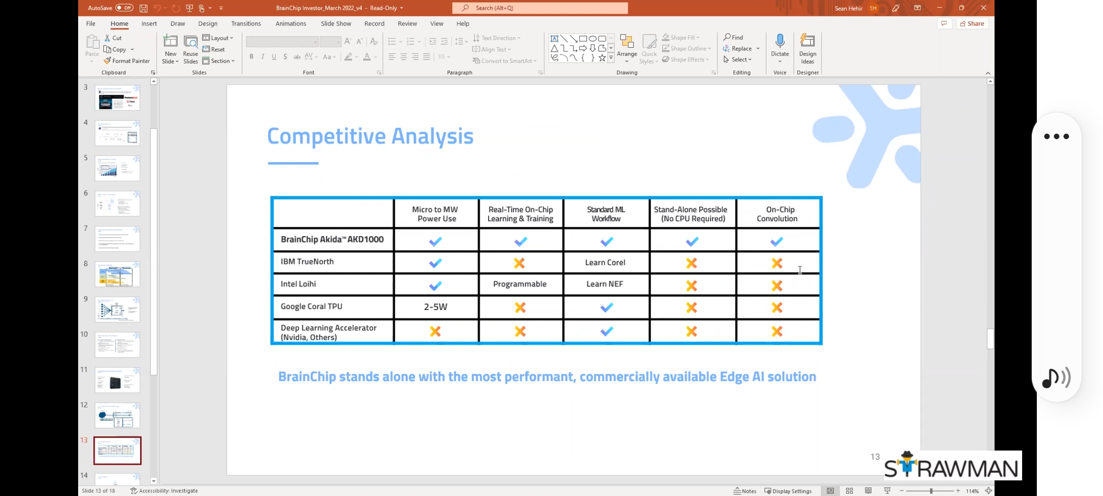Insert a New Slide icon
The width and height of the screenshot is (1103, 496).
click(170, 41)
